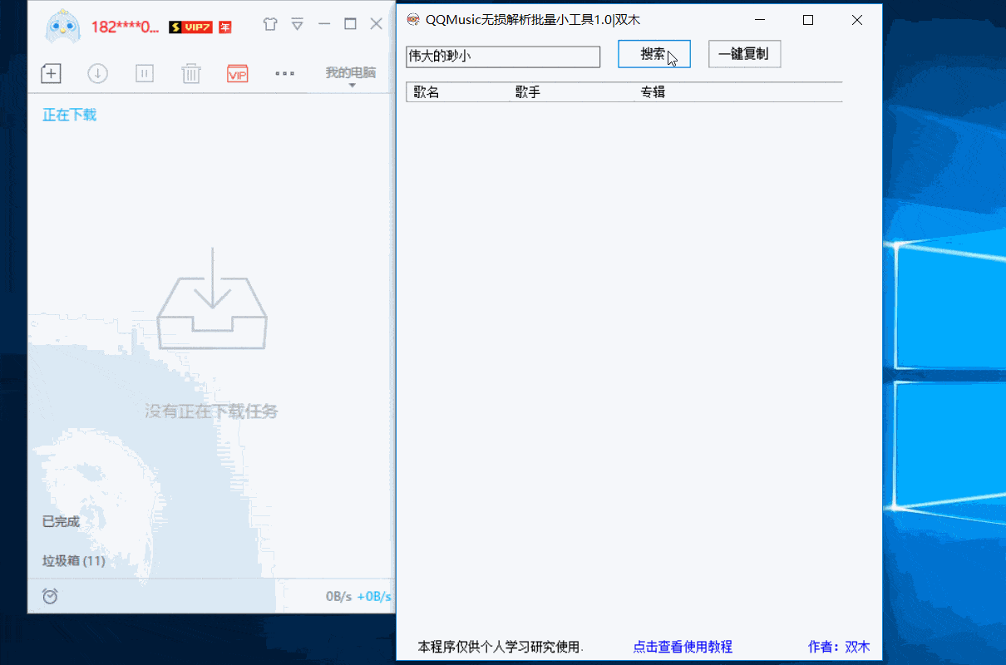Open the 点击查看使用教程 link
The height and width of the screenshot is (665, 1006).
coord(683,647)
